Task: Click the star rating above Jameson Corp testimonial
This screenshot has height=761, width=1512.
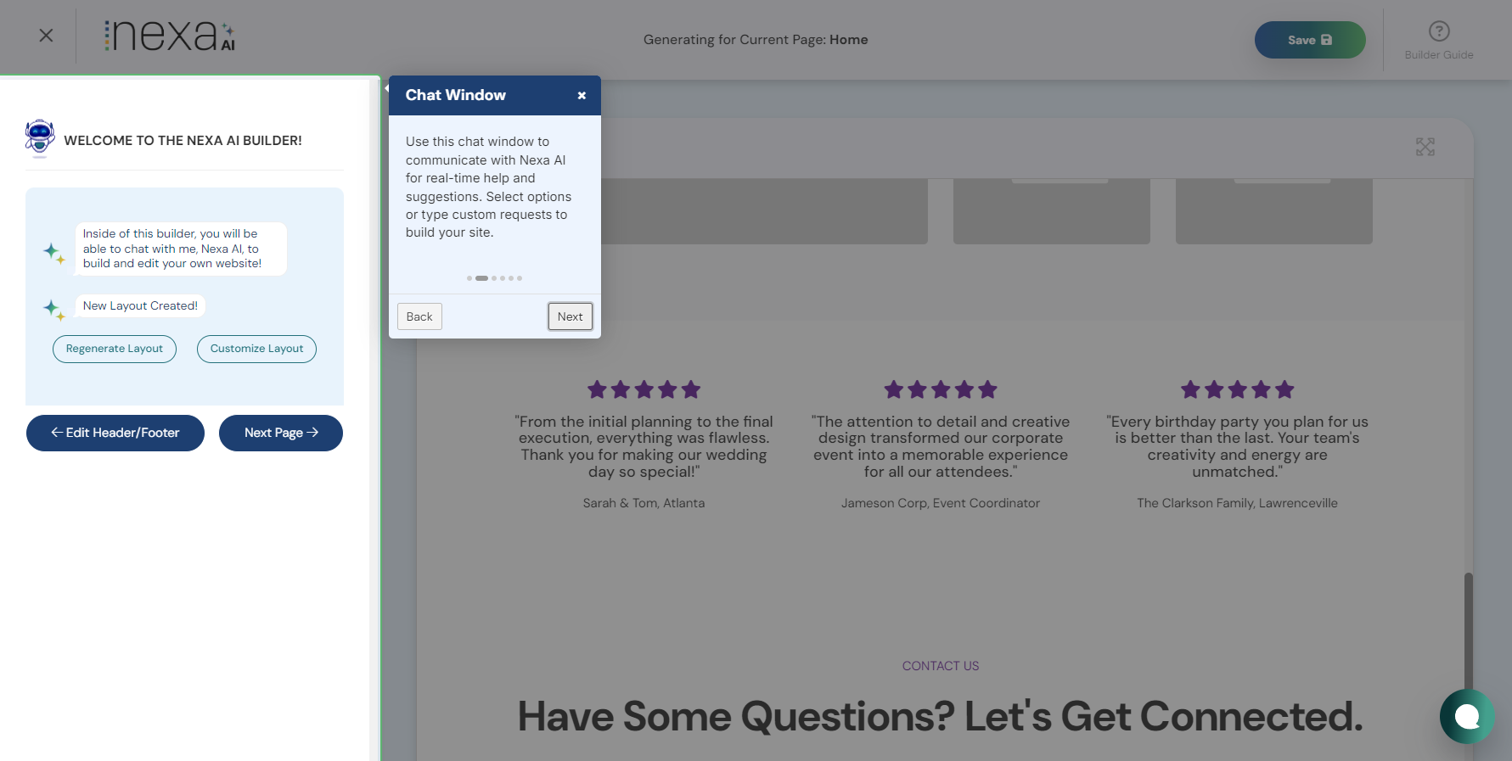Action: pos(941,389)
